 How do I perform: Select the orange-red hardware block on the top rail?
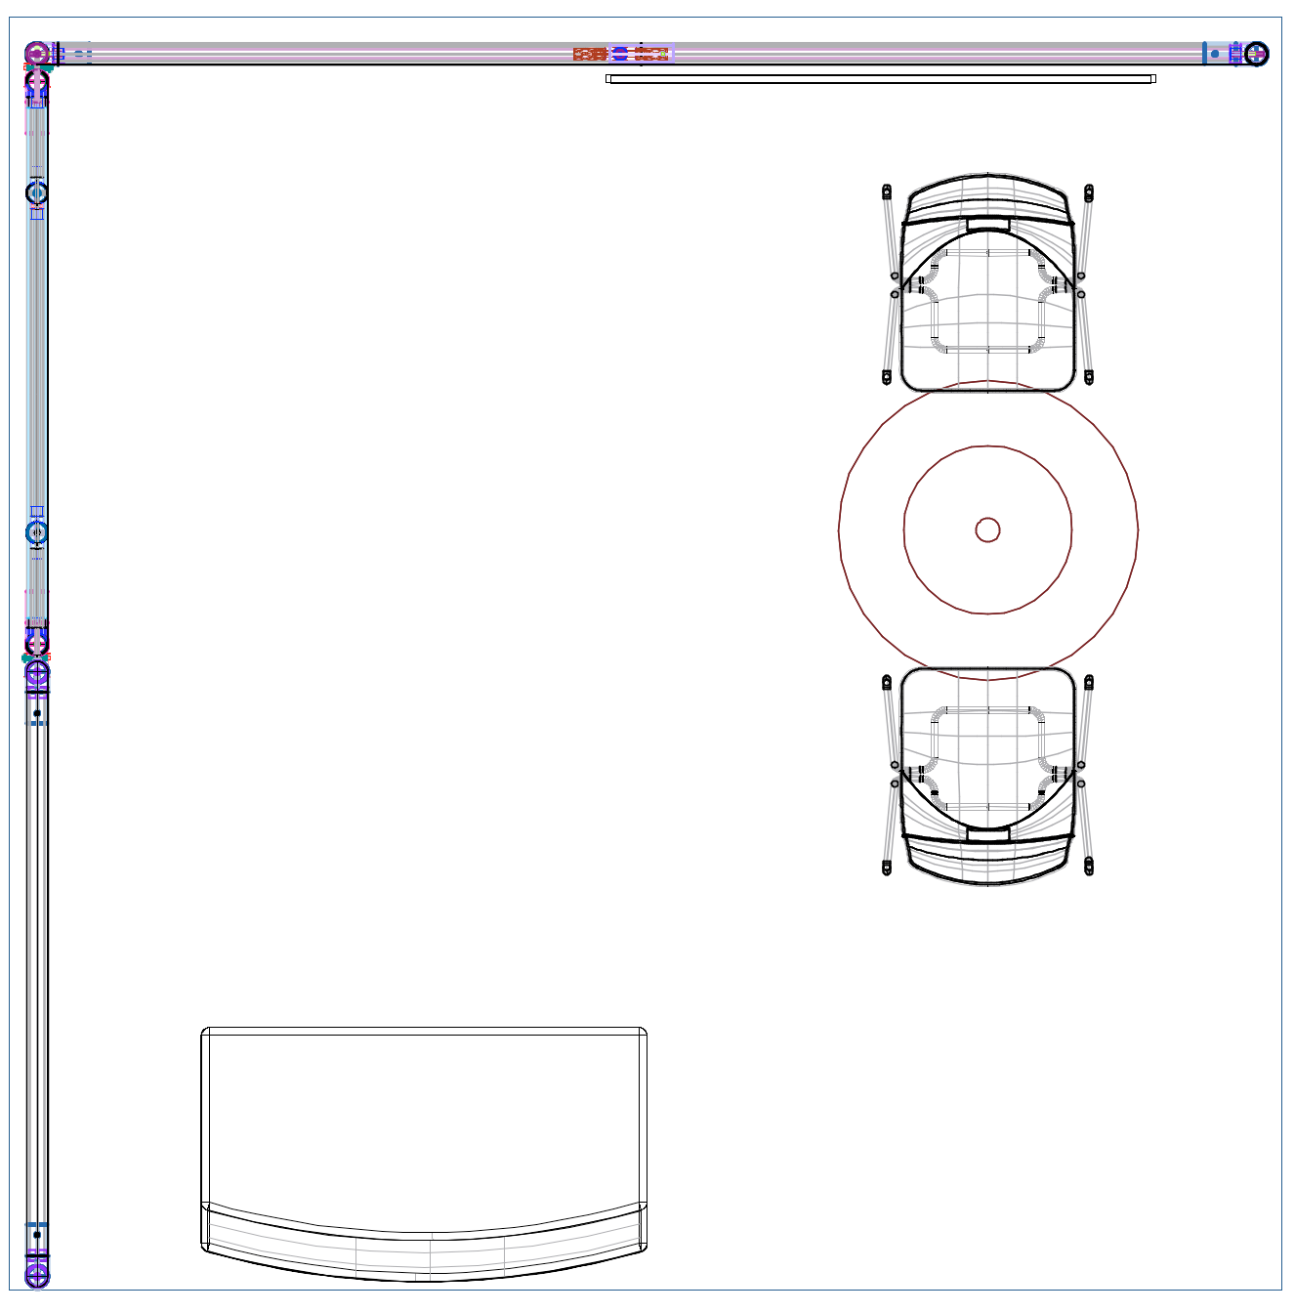tap(590, 54)
